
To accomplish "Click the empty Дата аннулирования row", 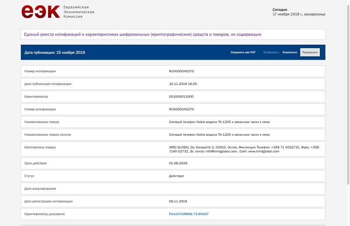I will [173, 189].
